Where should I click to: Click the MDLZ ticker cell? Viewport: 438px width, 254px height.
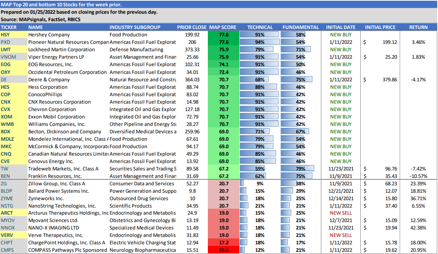pyautogui.click(x=14, y=139)
